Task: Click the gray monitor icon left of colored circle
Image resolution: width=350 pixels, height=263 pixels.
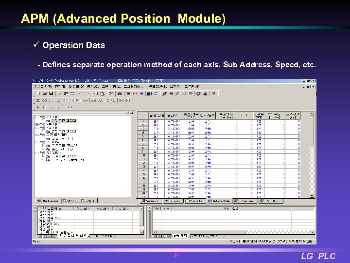Action: 191,94
